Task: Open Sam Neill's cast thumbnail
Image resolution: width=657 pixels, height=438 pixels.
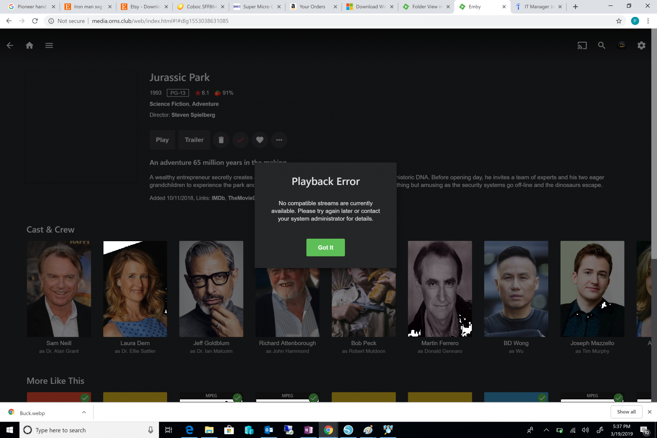Action: [59, 289]
